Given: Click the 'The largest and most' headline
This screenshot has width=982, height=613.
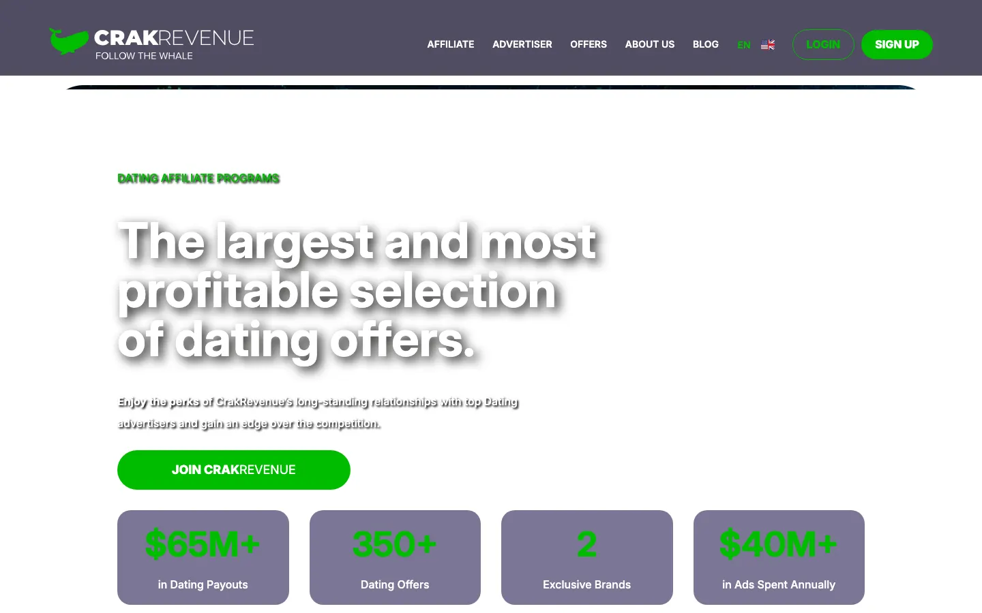Looking at the screenshot, I should click(357, 291).
